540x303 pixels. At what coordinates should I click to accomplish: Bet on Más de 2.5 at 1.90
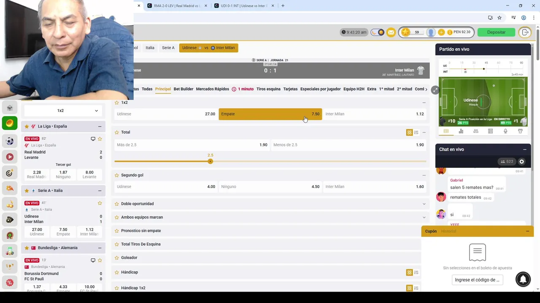click(192, 145)
